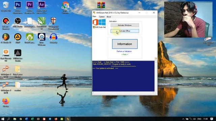Viewport: 216px width, 121px height.
Task: Open the volume control in system tray
Action: [x=194, y=119]
